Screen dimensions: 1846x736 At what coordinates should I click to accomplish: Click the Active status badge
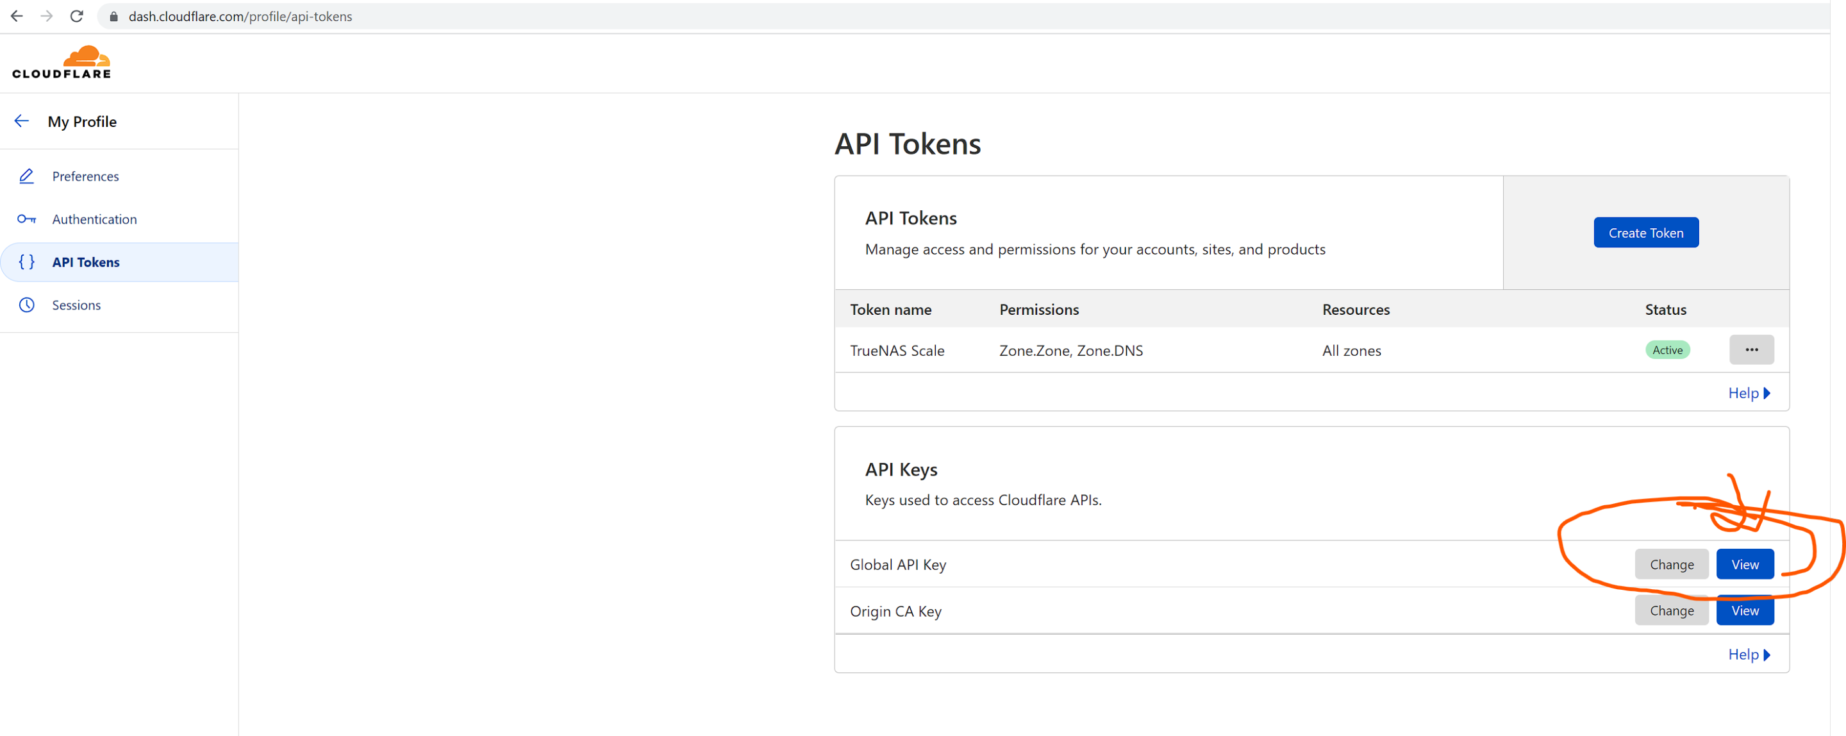coord(1668,351)
